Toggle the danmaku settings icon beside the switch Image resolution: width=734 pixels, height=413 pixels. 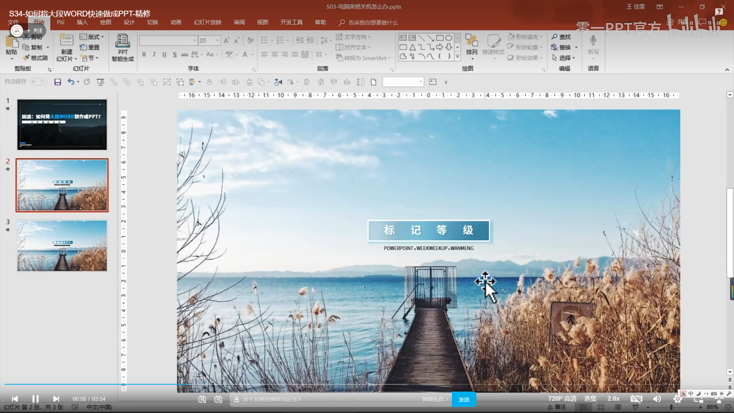pyautogui.click(x=218, y=399)
